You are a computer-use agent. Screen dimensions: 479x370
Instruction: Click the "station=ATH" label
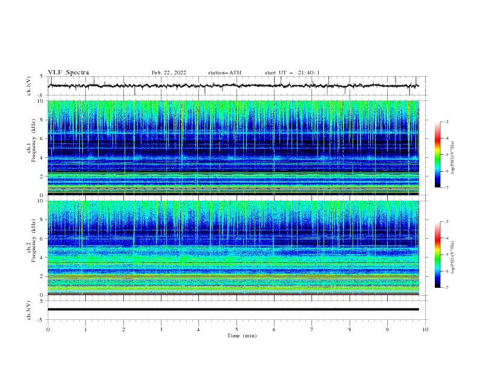coord(224,73)
